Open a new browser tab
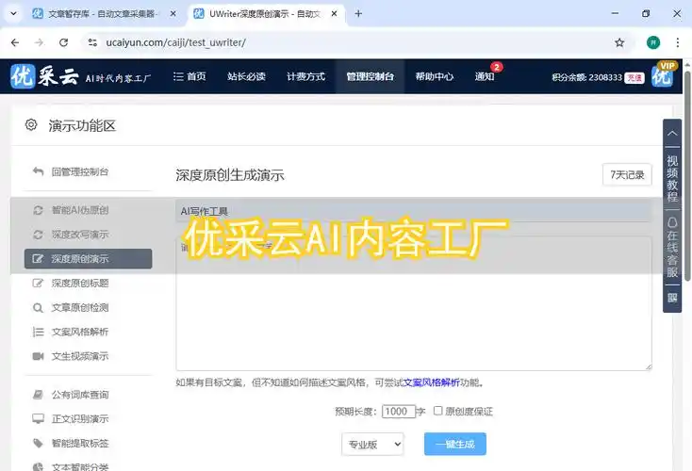 (x=358, y=14)
